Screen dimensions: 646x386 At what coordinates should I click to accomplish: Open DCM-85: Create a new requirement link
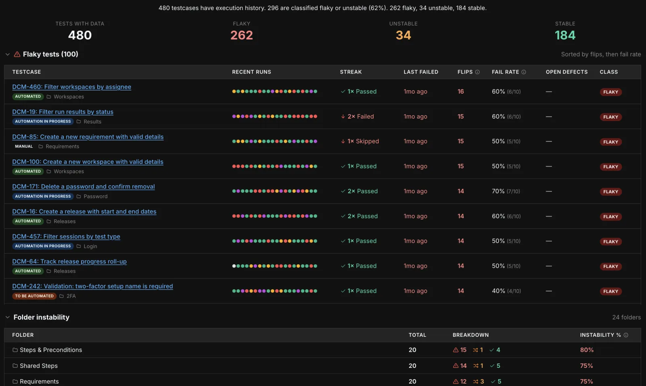[x=88, y=137]
